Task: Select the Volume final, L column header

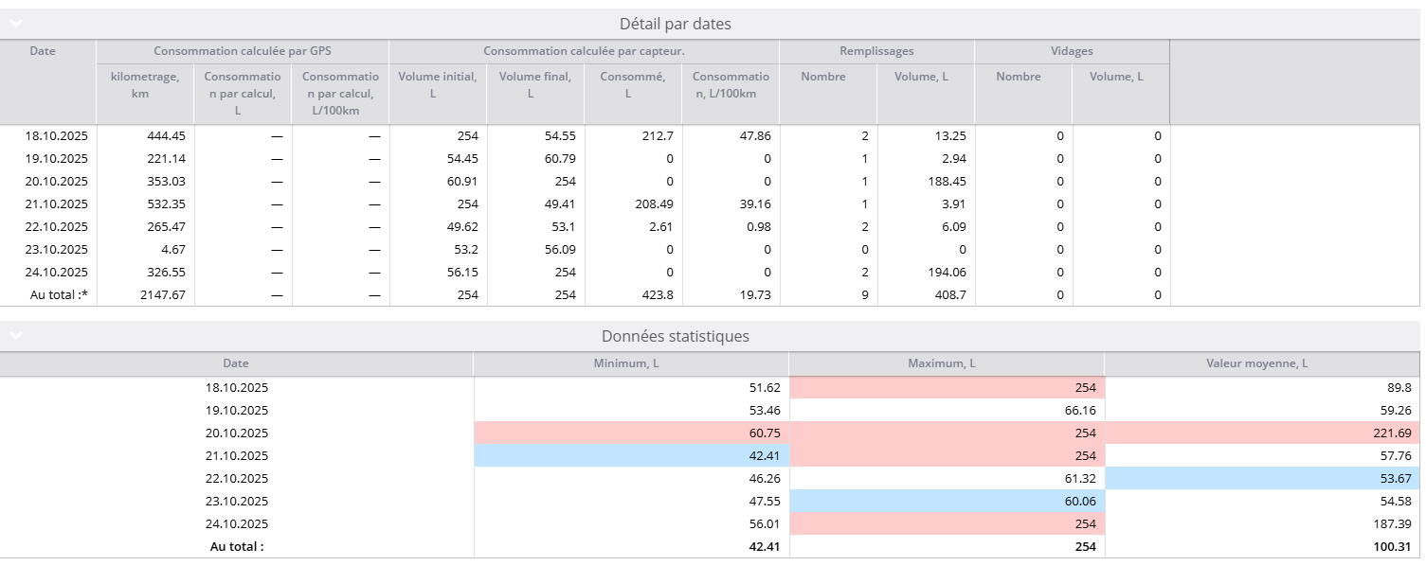Action: coord(534,85)
